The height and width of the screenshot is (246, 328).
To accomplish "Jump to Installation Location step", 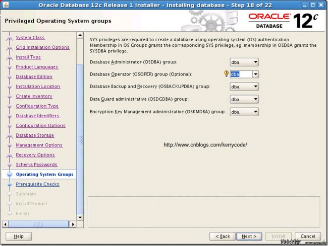I will pos(38,87).
